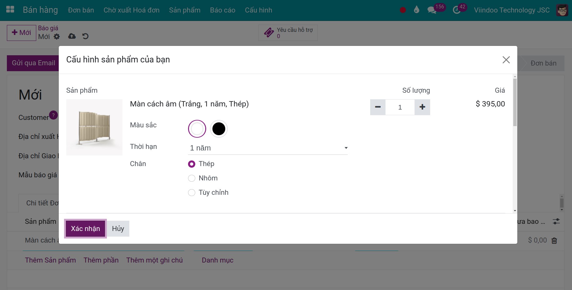Screen dimensions: 572x290
Task: Open the Sản phẩm top menu
Action: [x=185, y=10]
